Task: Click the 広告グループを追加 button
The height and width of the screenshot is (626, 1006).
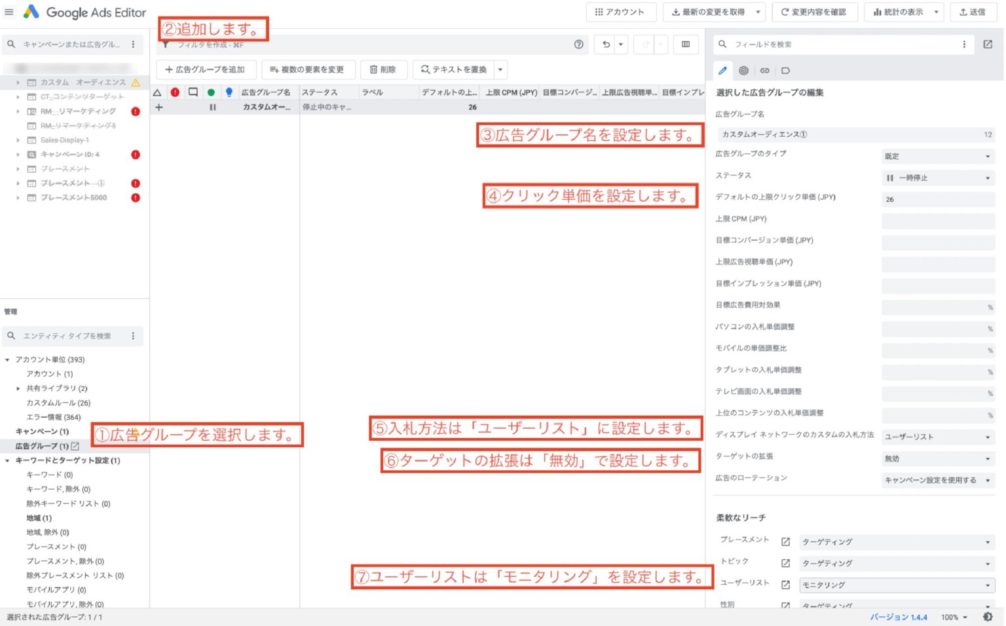Action: [205, 69]
